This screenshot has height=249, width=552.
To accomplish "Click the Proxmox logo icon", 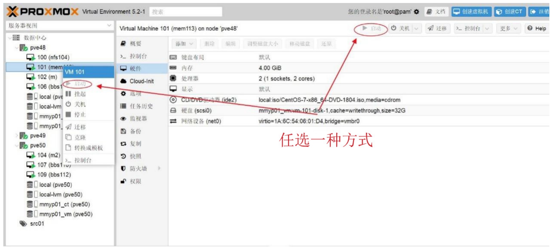I will [13, 12].
